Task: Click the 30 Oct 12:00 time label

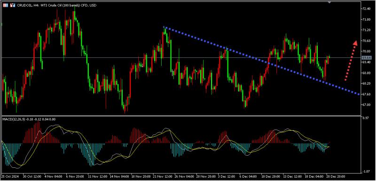Action: [31, 176]
